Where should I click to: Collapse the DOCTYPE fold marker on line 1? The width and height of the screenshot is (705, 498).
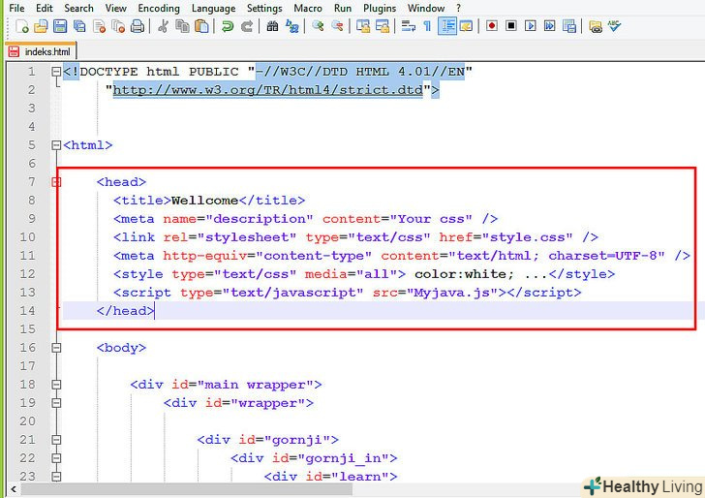coord(56,71)
